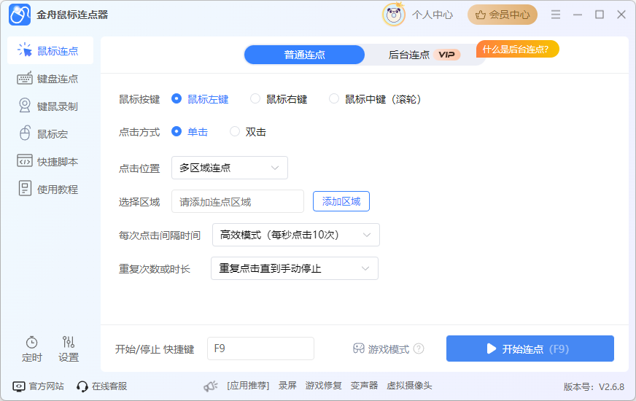This screenshot has width=636, height=401.
Task: Open the 设置 settings sliders icon
Action: [69, 342]
